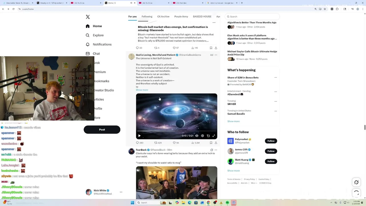
Task: Open more menu for $RIVER trend
Action: 276,101
